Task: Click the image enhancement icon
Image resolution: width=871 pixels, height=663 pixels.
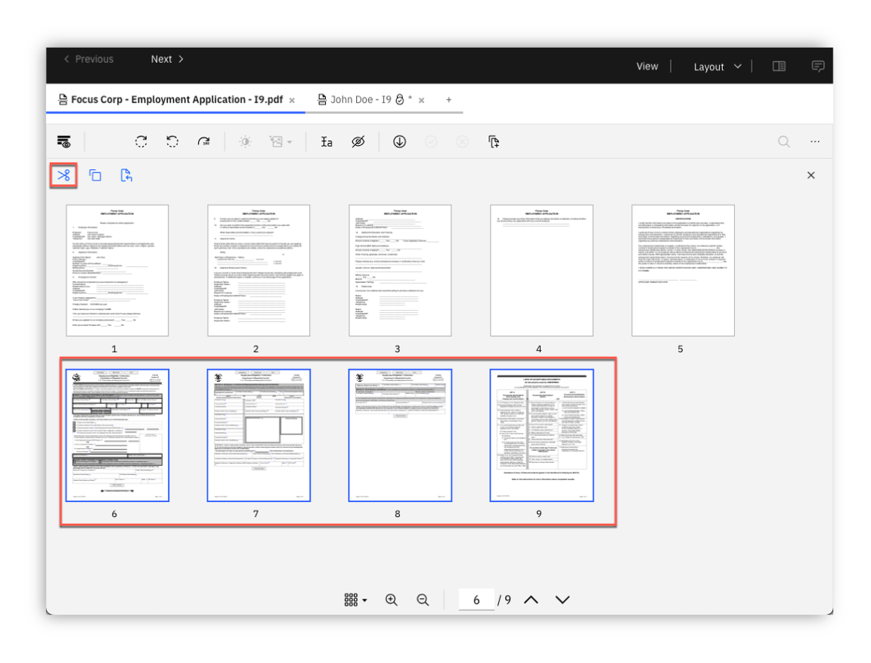Action: [x=276, y=141]
